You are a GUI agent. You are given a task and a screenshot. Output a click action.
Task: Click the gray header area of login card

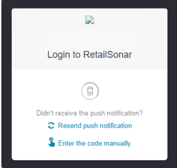(x=90, y=39)
